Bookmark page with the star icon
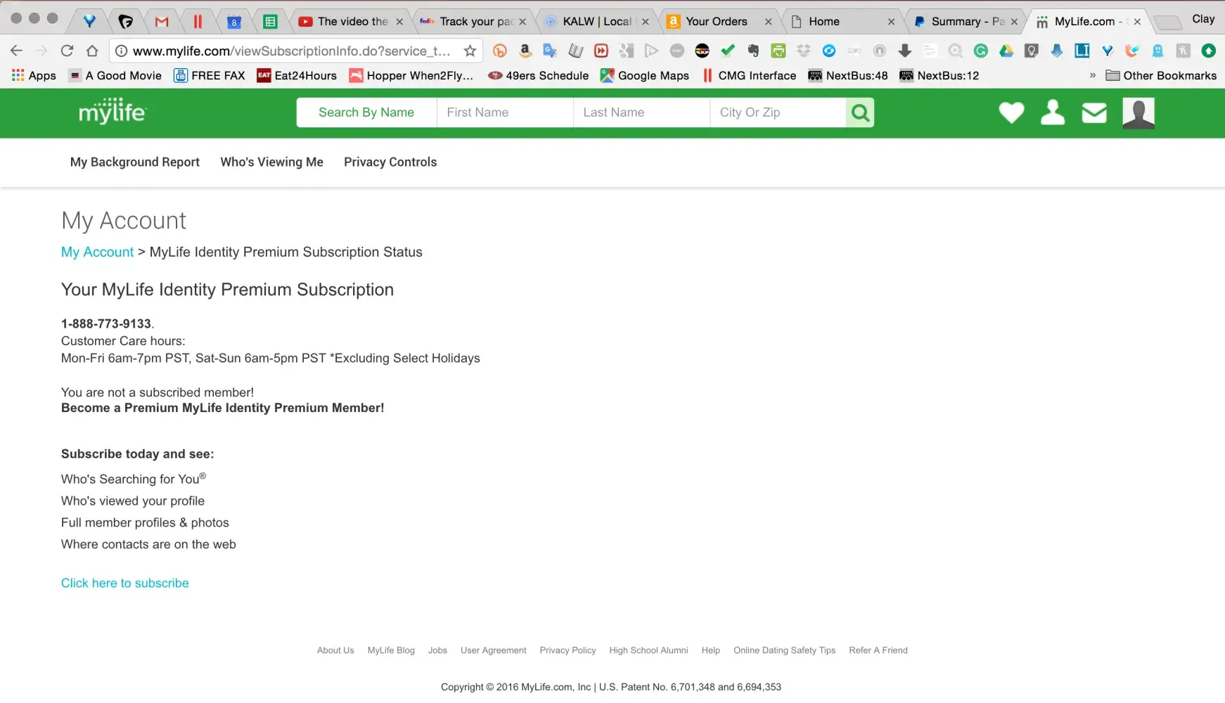 470,51
